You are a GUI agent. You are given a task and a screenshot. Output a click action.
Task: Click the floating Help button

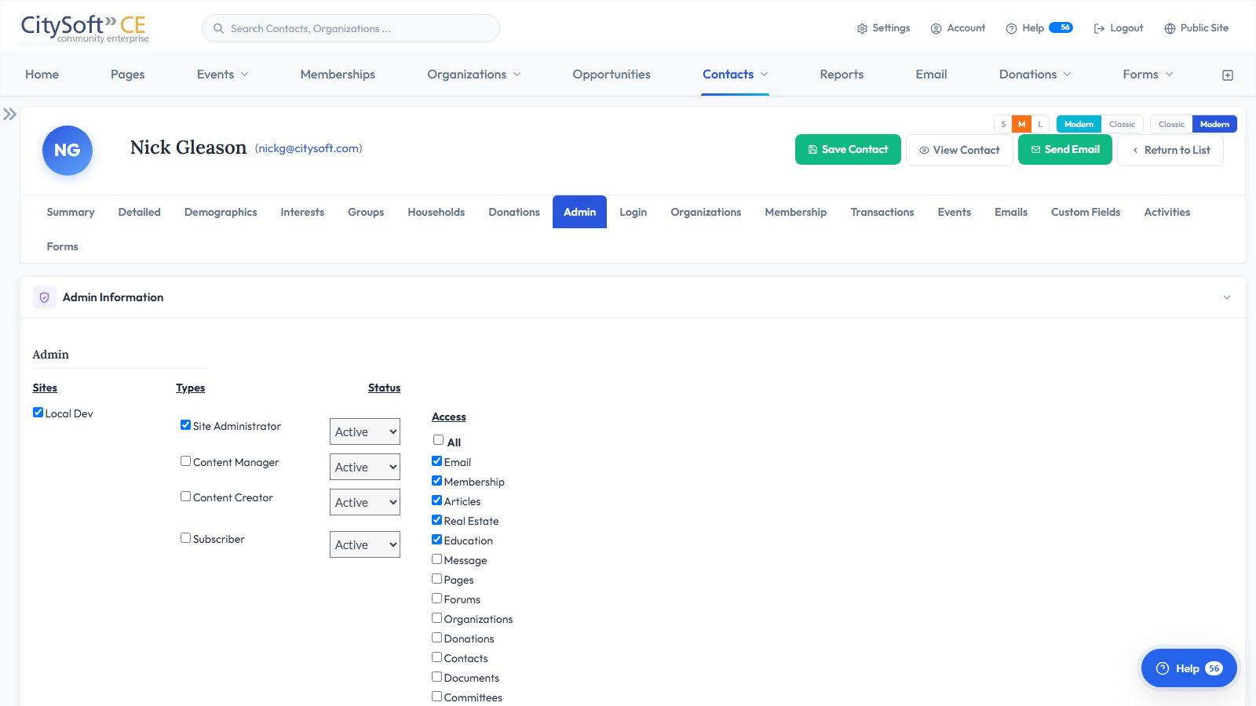[x=1188, y=668]
